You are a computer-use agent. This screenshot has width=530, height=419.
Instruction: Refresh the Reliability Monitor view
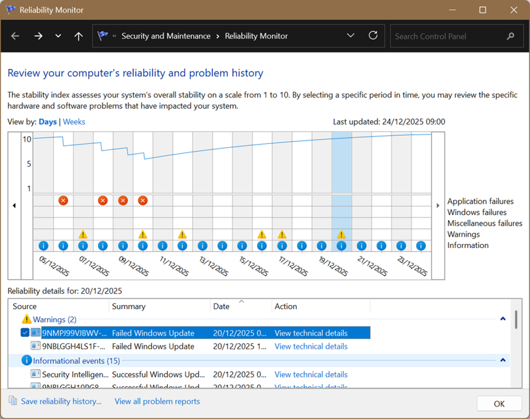pos(372,36)
